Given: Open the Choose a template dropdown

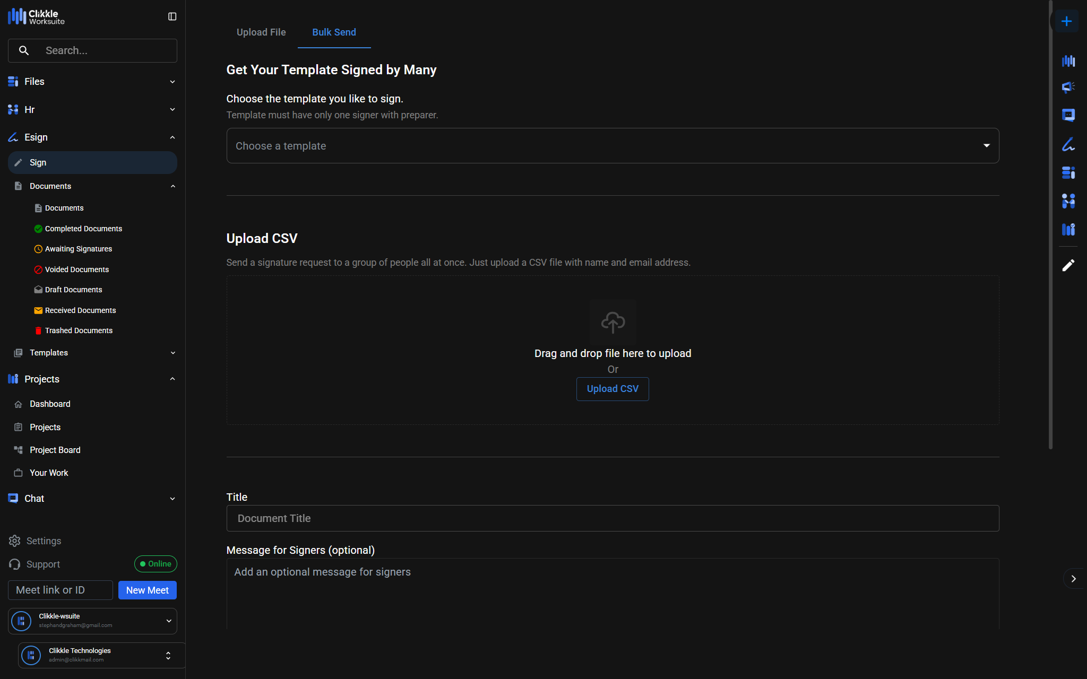Looking at the screenshot, I should tap(612, 146).
